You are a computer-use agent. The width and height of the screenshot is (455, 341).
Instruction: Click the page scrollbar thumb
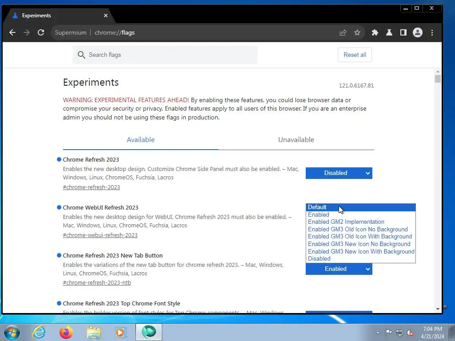tap(438, 79)
